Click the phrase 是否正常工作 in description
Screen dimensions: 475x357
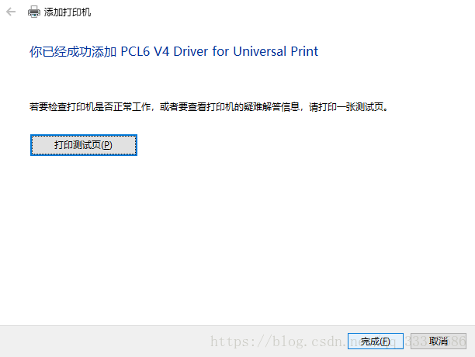[x=123, y=107]
